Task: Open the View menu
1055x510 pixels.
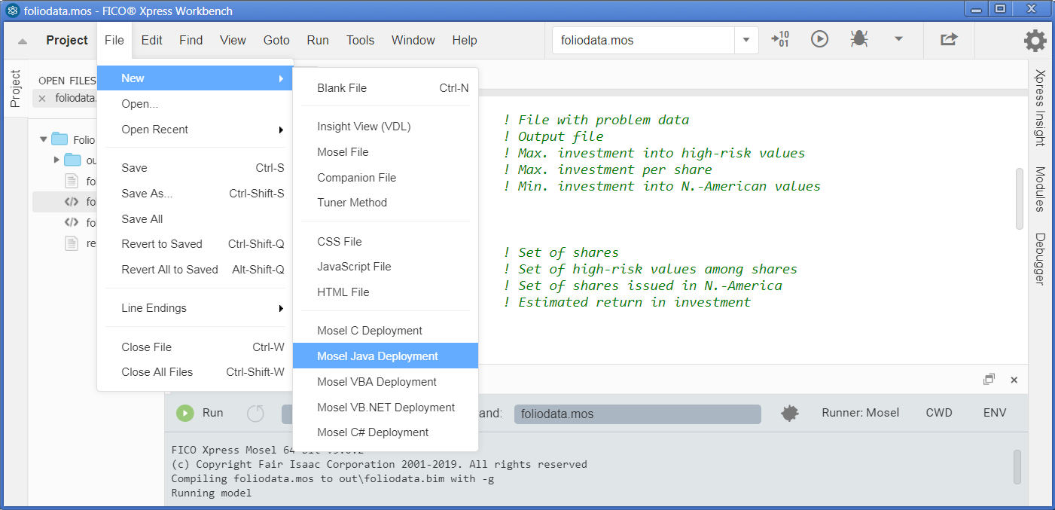Action: pyautogui.click(x=233, y=40)
